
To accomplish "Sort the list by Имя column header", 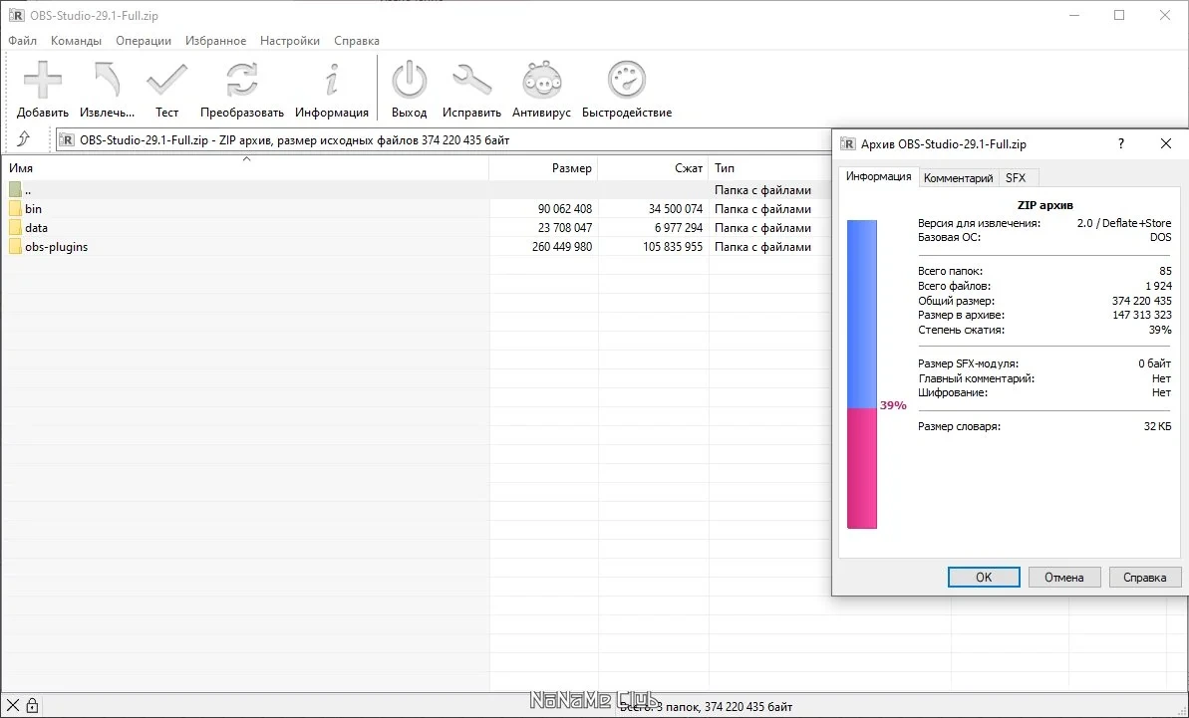I will pyautogui.click(x=245, y=168).
